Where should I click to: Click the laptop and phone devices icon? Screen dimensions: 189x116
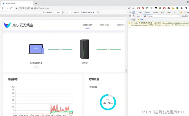(36, 49)
